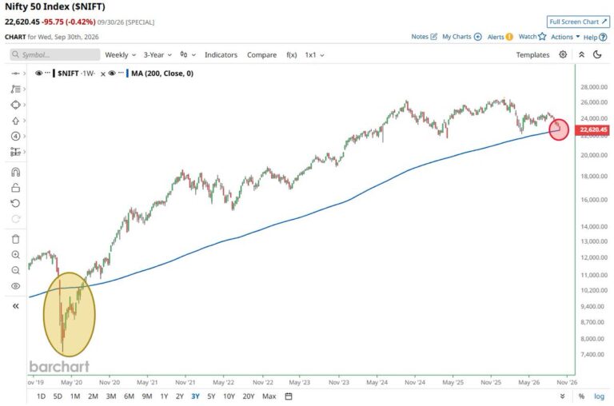
Task: Select the 9M time range
Action: (147, 396)
